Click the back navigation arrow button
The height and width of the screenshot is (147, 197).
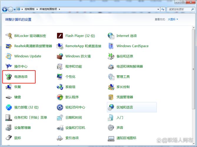click(x=5, y=9)
